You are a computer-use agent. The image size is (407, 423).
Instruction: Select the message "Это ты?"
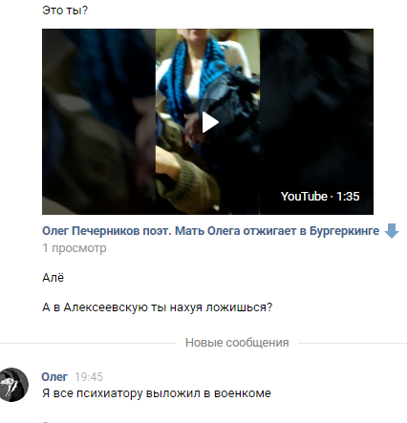65,11
